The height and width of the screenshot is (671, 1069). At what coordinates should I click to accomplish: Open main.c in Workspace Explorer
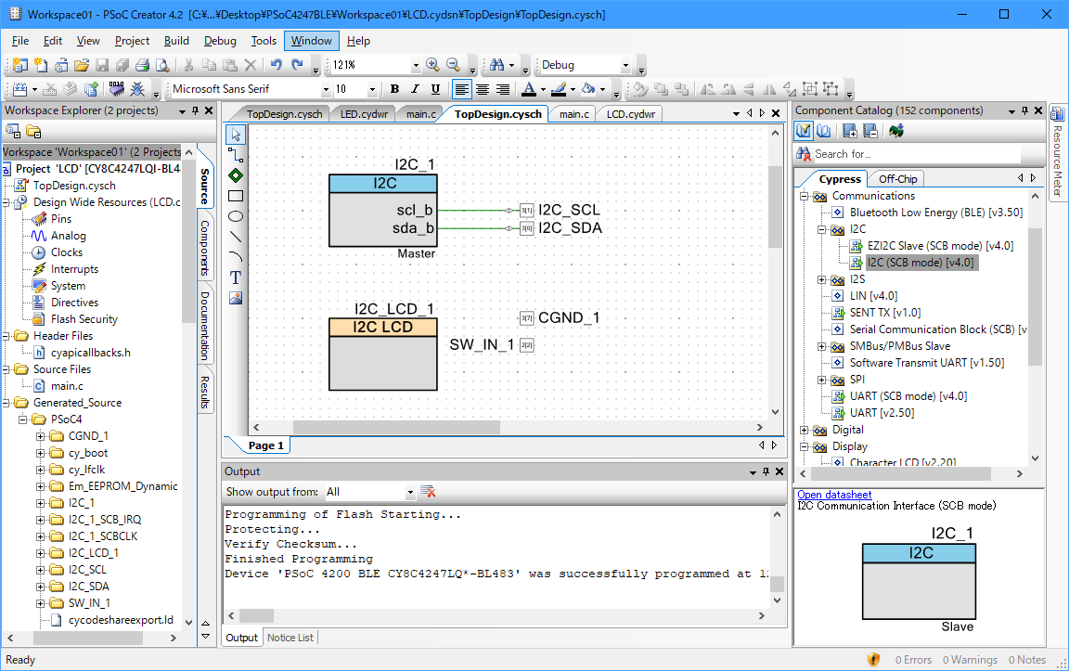[67, 386]
